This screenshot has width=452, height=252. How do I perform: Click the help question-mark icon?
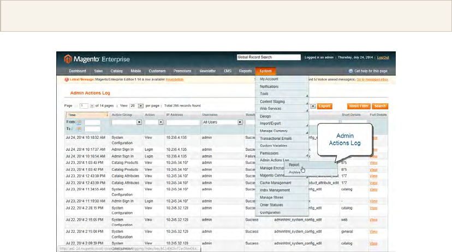[350, 71]
